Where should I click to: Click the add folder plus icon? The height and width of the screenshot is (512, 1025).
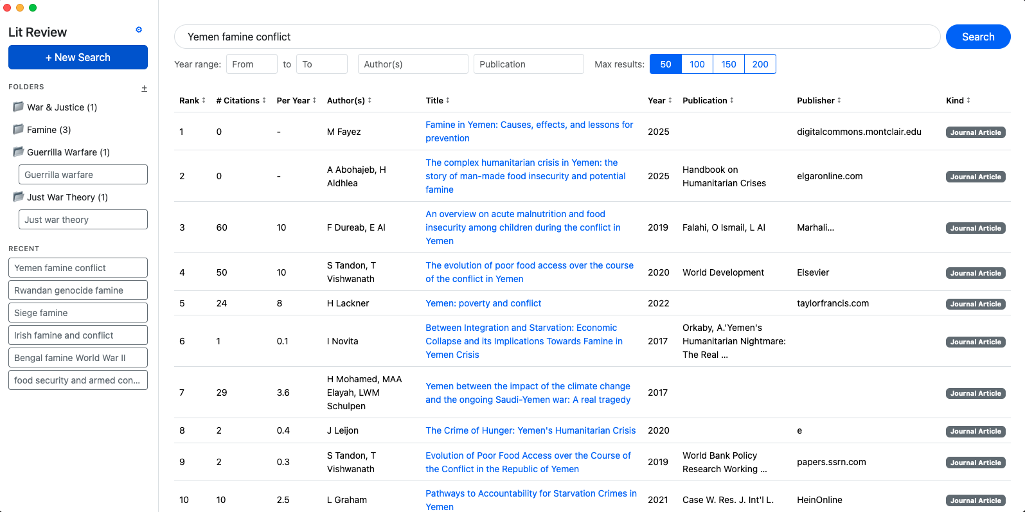(144, 88)
